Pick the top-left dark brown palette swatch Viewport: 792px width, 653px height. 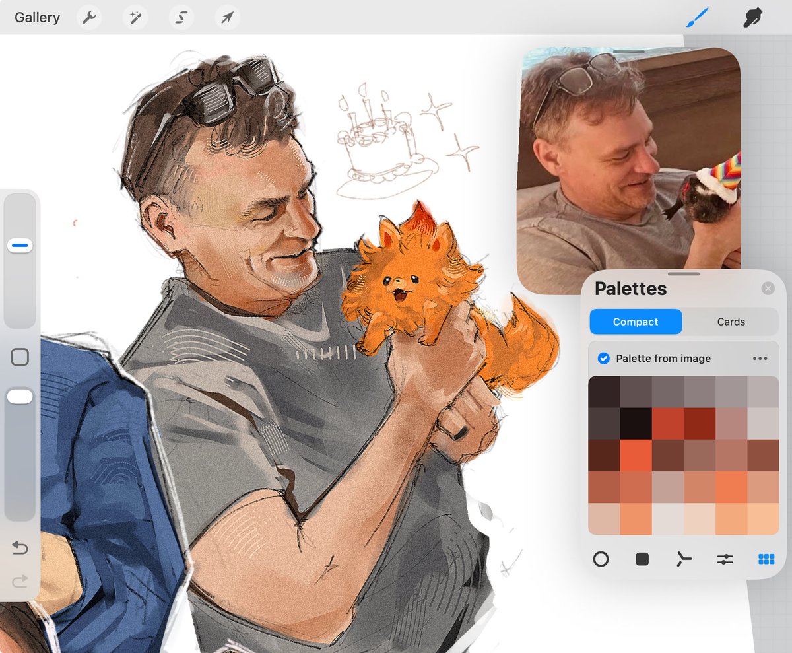coord(604,392)
